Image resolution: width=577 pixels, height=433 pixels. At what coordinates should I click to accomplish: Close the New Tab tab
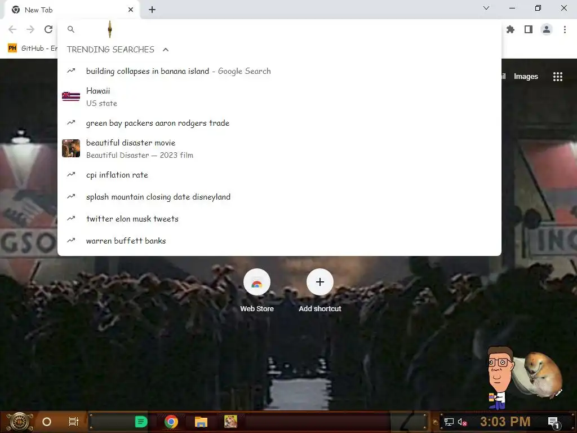click(131, 10)
